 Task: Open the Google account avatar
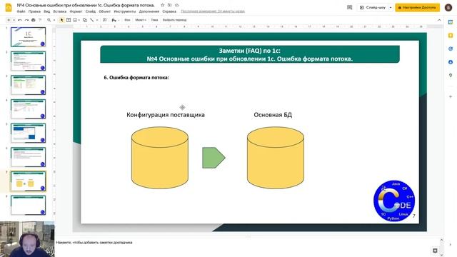point(448,8)
